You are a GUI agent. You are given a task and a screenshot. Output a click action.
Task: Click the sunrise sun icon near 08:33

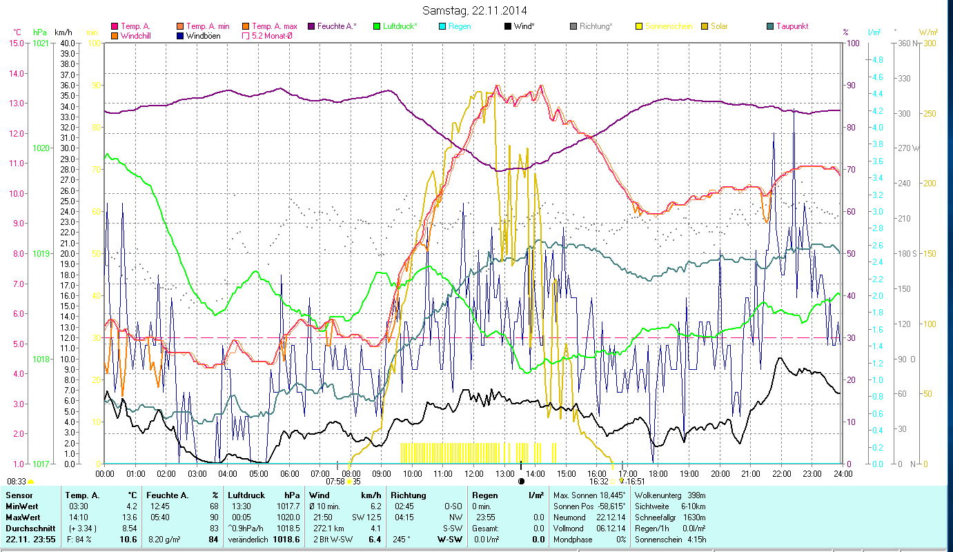[x=30, y=481]
